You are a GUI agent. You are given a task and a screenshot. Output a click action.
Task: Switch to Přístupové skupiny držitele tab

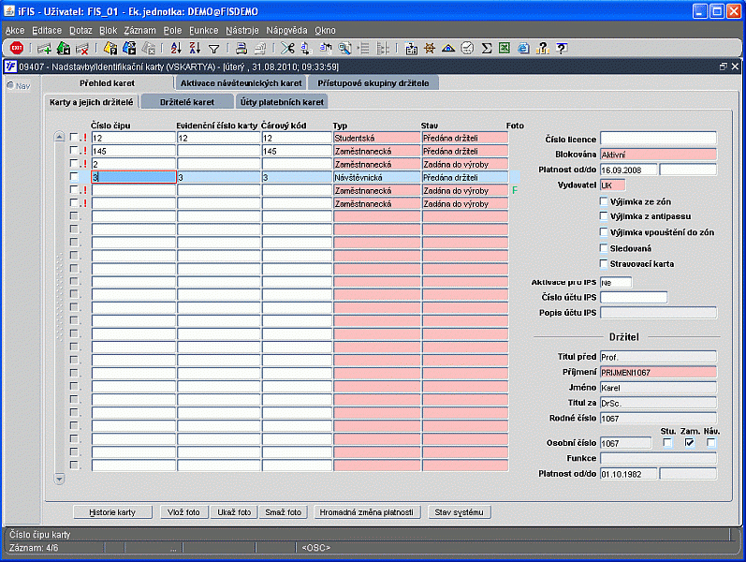pyautogui.click(x=373, y=83)
